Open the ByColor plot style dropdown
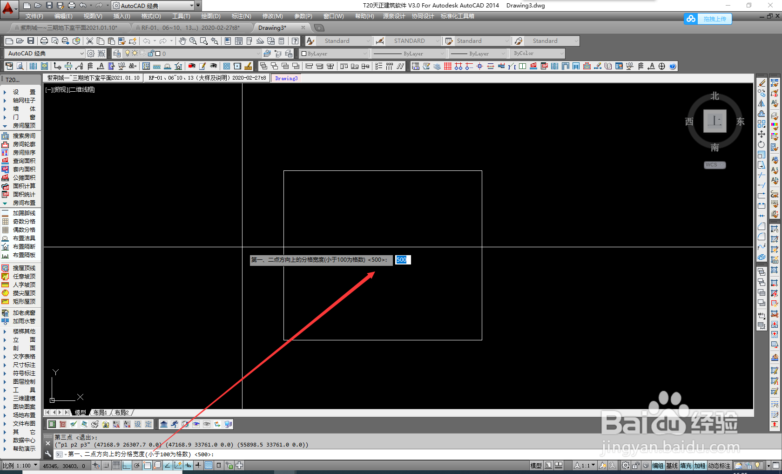This screenshot has height=474, width=782. point(537,54)
